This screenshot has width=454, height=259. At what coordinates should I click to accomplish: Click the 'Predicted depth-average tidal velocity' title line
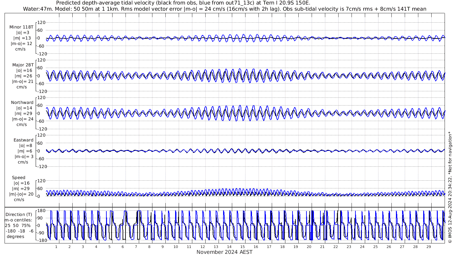click(183, 3)
